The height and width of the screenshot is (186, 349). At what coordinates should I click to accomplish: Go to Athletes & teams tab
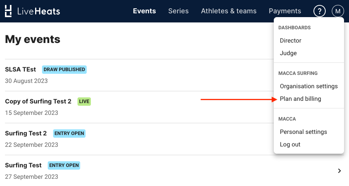229,11
